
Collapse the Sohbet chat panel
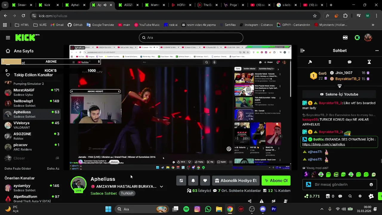[x=302, y=50]
